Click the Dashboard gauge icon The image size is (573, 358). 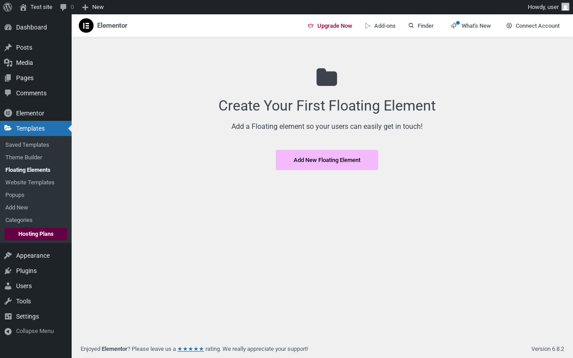8,27
